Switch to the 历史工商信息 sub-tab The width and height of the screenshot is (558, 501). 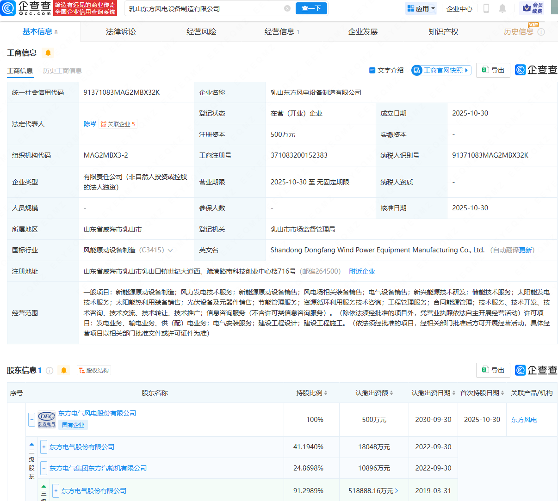(x=62, y=71)
